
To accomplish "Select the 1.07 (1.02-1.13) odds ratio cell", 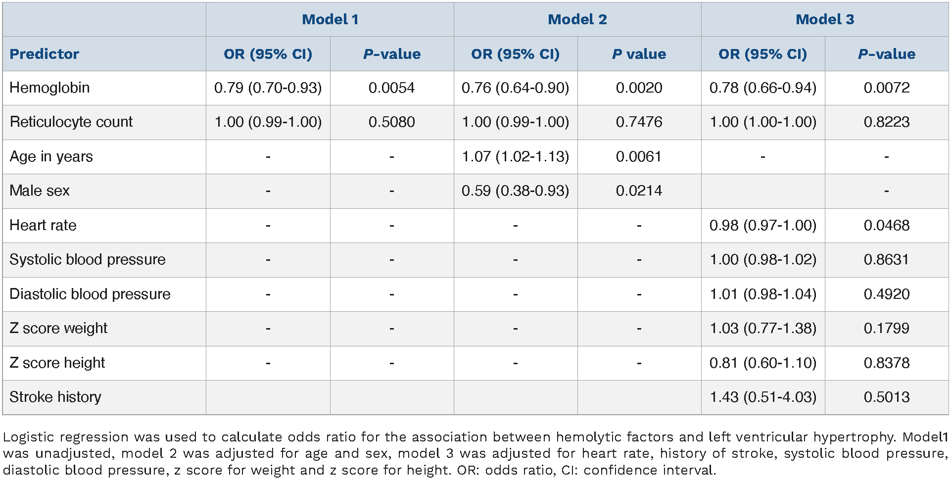I will (515, 156).
